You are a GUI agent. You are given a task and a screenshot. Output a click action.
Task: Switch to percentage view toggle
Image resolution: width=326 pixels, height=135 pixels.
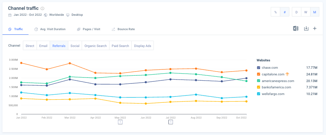(275, 12)
